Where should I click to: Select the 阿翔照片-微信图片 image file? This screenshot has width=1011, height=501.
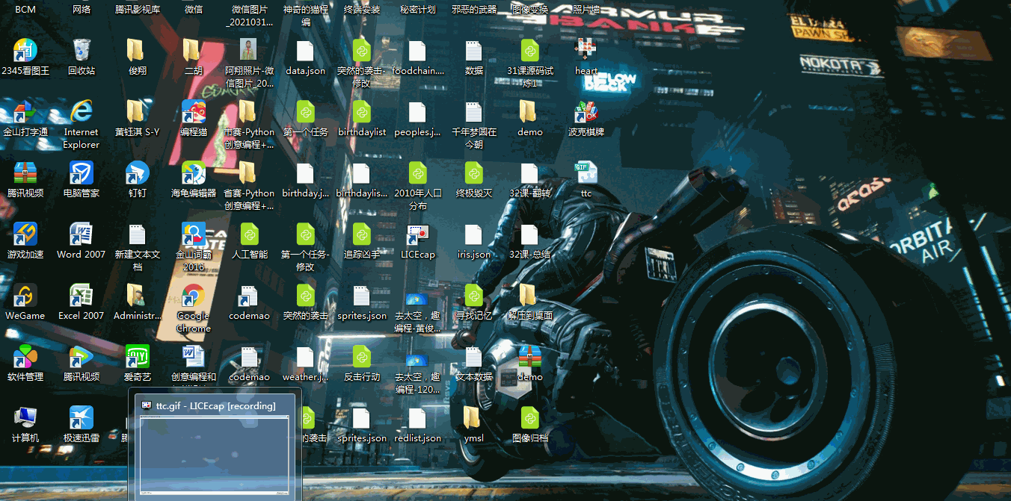pyautogui.click(x=250, y=51)
